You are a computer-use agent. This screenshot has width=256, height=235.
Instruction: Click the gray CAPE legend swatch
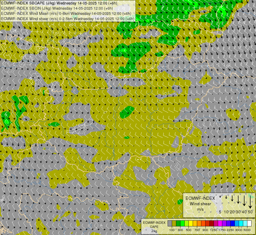coord(170,223)
